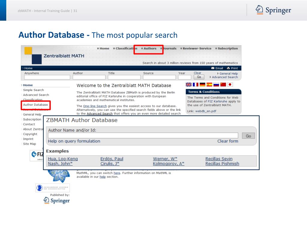Open Advanced Search link near search bar

(x=225, y=77)
